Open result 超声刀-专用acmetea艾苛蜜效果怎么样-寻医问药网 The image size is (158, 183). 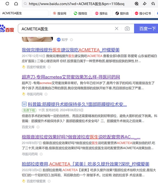pos(71,77)
